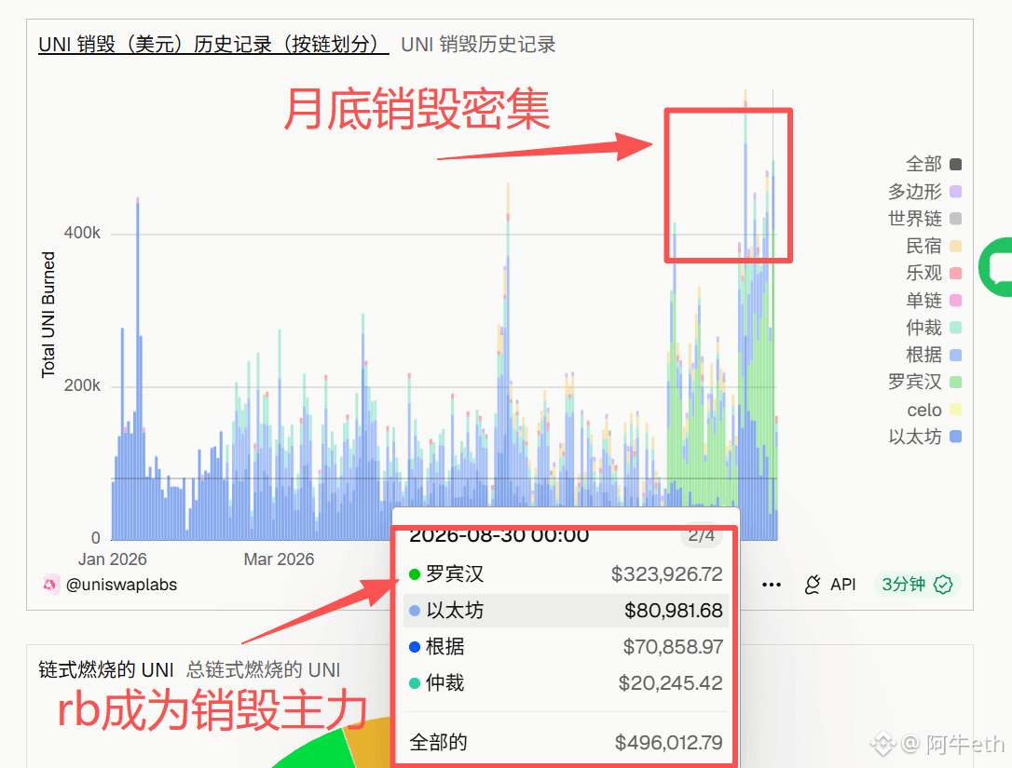Open the three-dot more options menu
This screenshot has width=1012, height=768.
772,585
